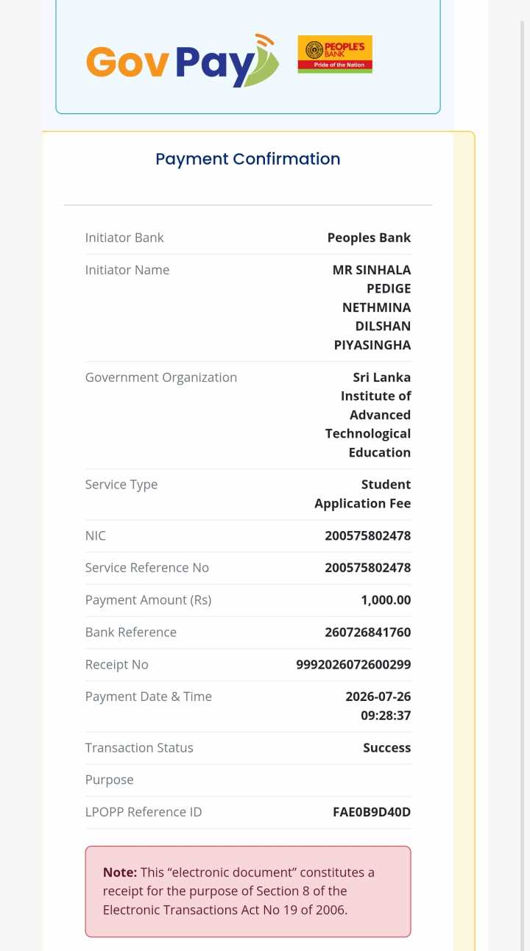
Task: Click the vertical scrollbar on the right
Action: [x=523, y=485]
